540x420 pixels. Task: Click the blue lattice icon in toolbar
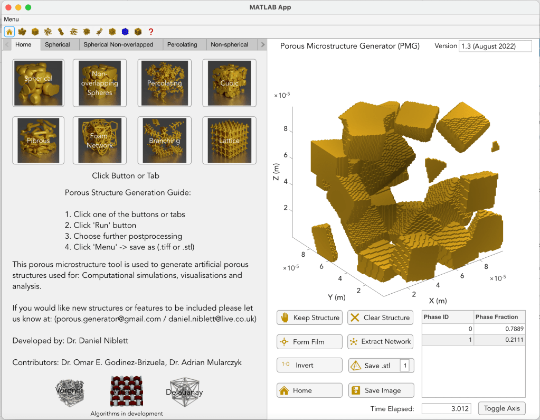pyautogui.click(x=125, y=32)
